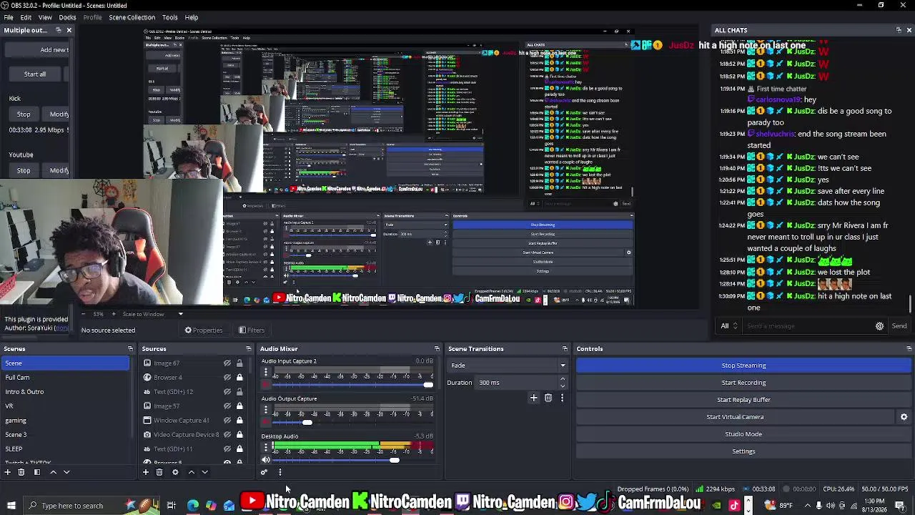Open Advanced Audio Properties gears icon
The image size is (915, 515).
(264, 472)
